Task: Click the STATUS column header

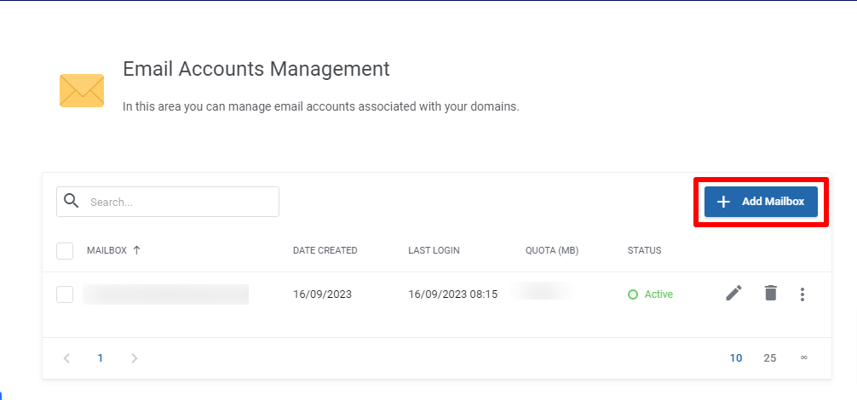Action: (644, 251)
